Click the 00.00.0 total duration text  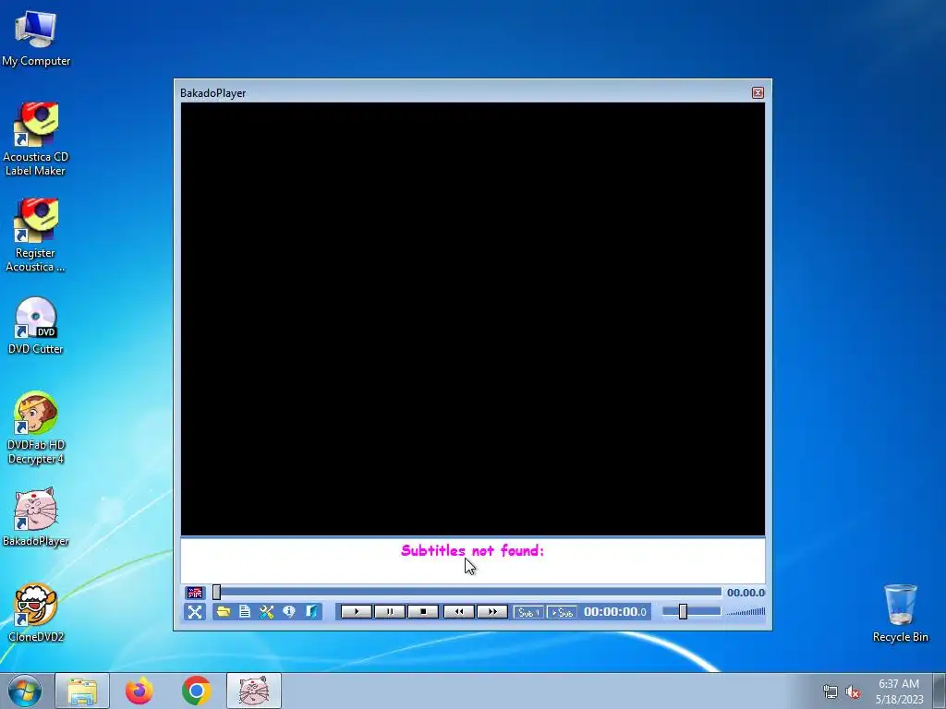746,593
